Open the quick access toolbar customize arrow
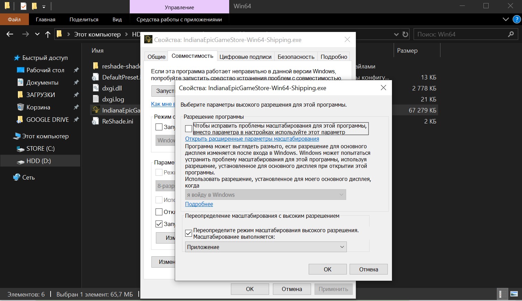Image resolution: width=522 pixels, height=301 pixels. 44,7
